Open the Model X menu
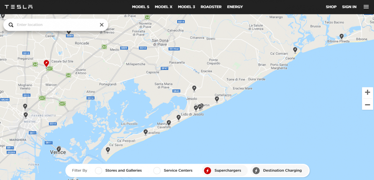This screenshot has height=180, width=374. tap(163, 7)
